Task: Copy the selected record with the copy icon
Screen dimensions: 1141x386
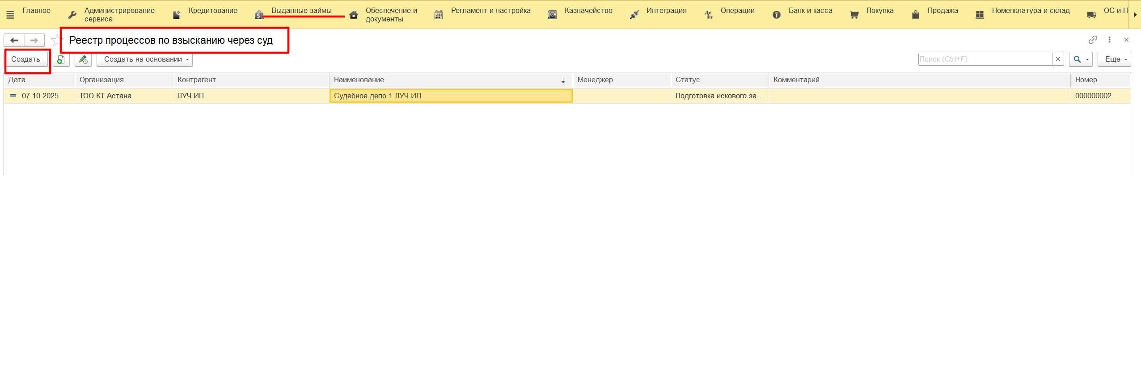Action: point(61,59)
